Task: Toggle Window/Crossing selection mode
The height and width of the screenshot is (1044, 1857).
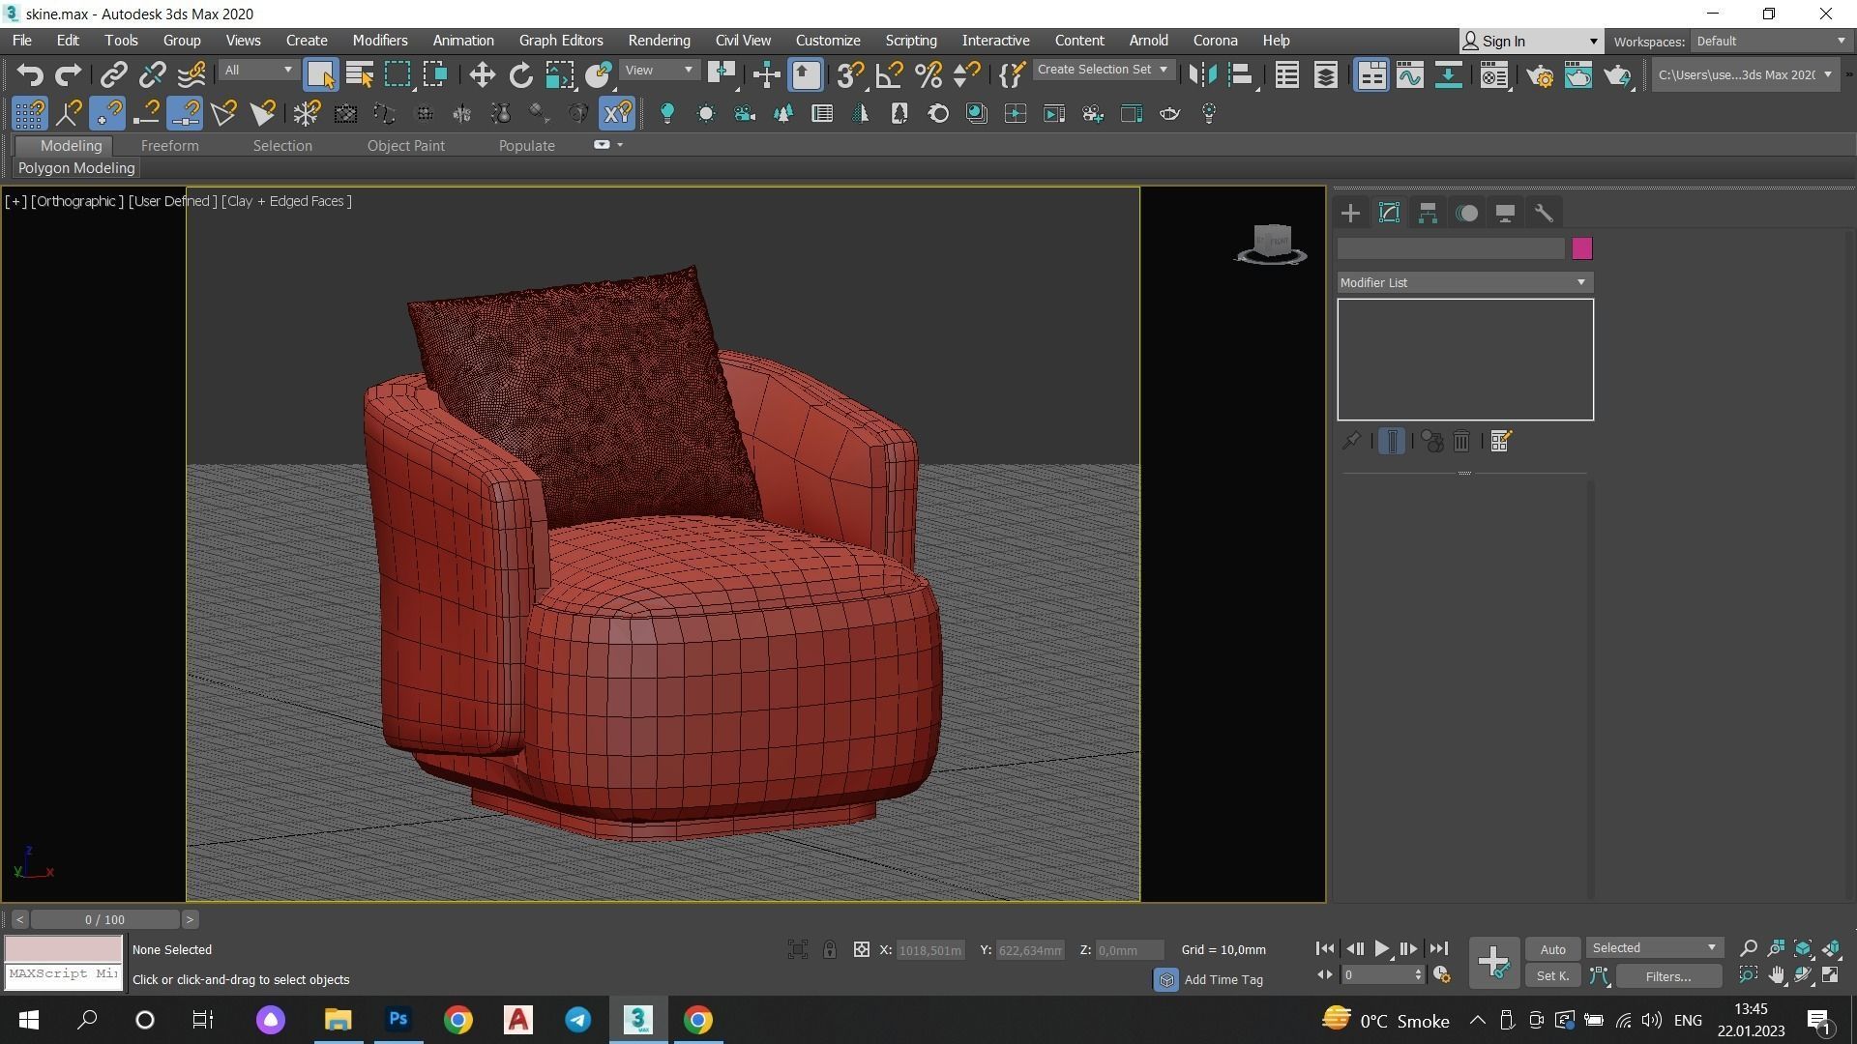Action: coord(435,74)
